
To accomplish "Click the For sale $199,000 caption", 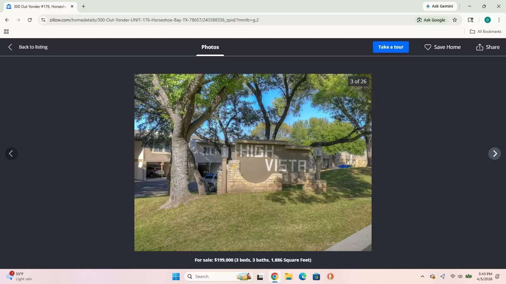I will pos(253,260).
